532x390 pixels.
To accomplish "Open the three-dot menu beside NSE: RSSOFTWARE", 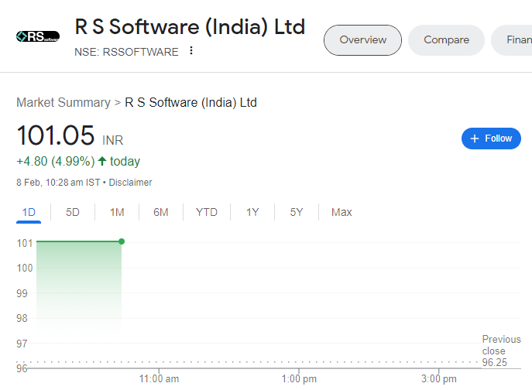I will click(x=191, y=50).
